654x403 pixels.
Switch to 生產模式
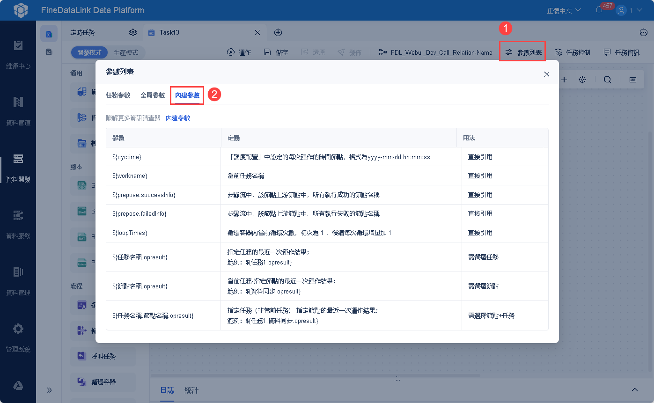pyautogui.click(x=126, y=52)
